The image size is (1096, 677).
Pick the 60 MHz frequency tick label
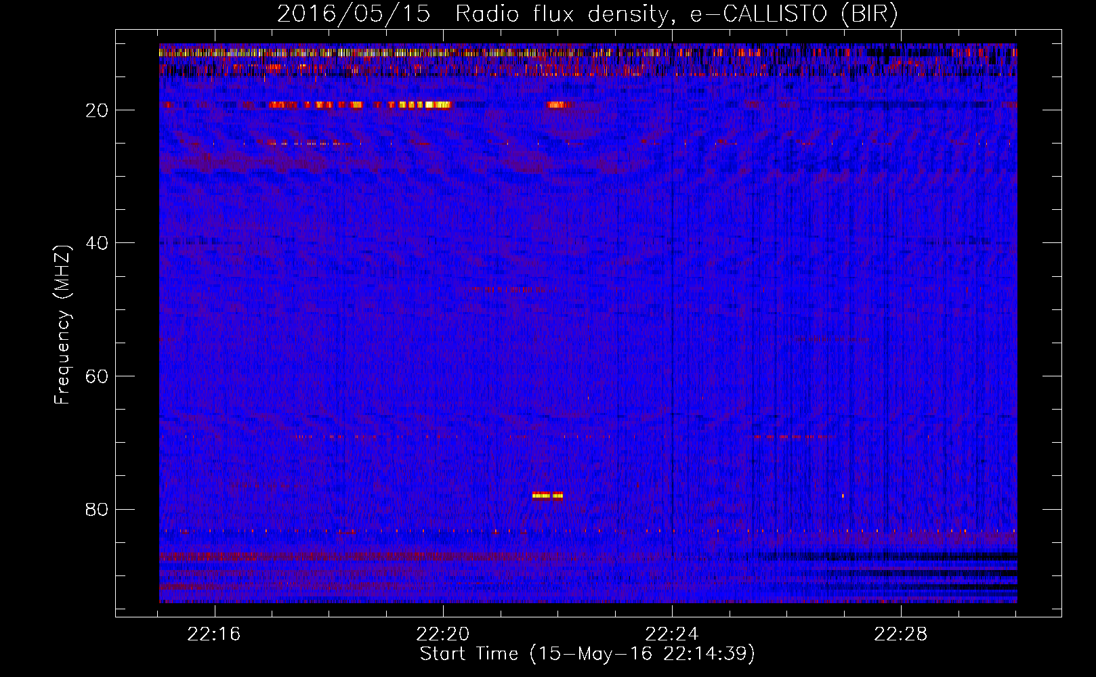(x=98, y=376)
